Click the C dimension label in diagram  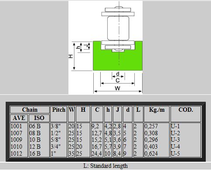(x=118, y=80)
